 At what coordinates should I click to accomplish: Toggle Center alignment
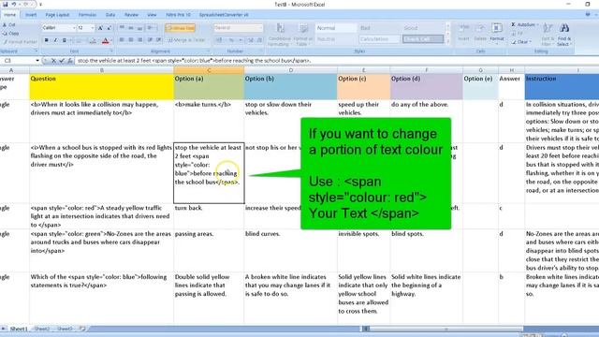point(131,39)
